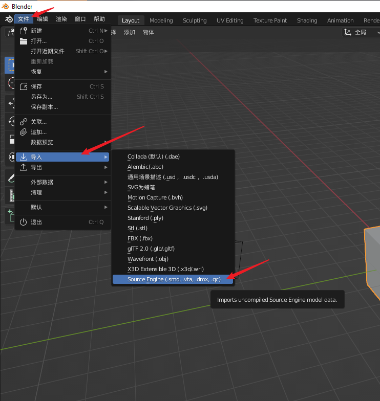
Task: Import X3D Extensible 3D file
Action: [x=173, y=269]
